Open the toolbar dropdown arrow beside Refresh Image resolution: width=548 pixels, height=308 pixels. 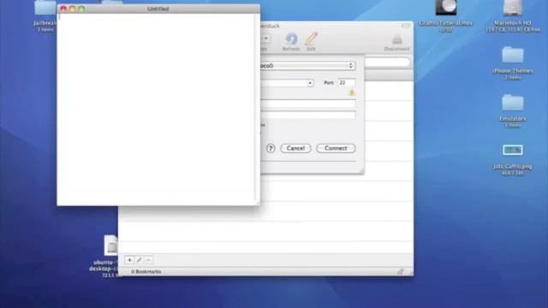(266, 38)
